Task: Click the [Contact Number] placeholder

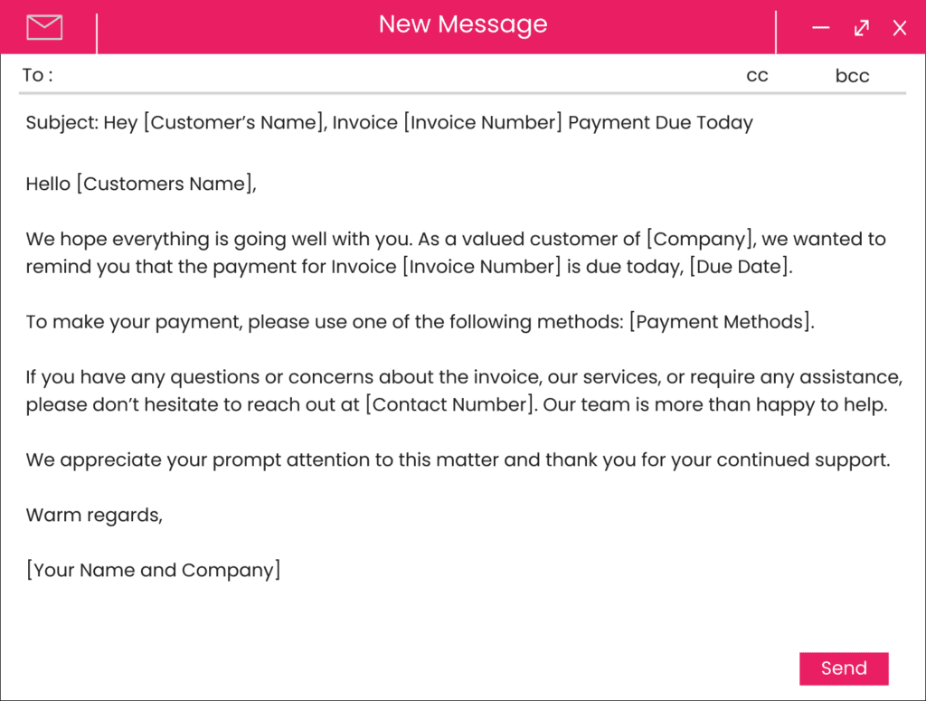Action: click(x=449, y=405)
